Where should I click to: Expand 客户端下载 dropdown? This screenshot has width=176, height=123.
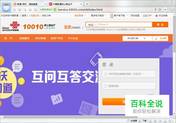(119, 15)
